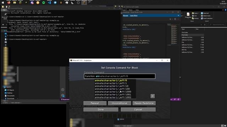
Task: Open VS Code editor more actions menu
Action: (178, 19)
